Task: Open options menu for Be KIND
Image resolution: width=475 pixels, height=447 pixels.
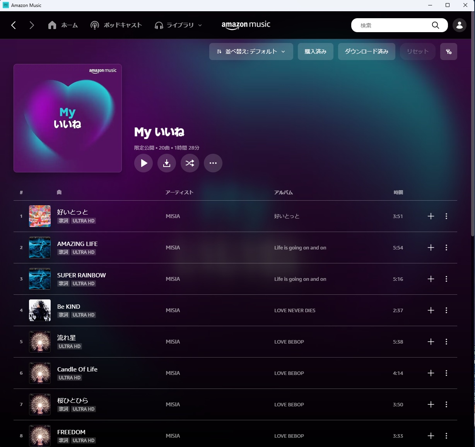Action: (446, 310)
